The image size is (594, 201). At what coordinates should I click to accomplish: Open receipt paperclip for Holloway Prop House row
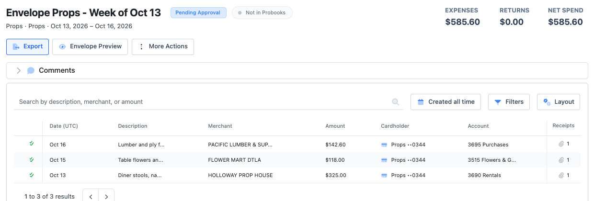point(561,175)
